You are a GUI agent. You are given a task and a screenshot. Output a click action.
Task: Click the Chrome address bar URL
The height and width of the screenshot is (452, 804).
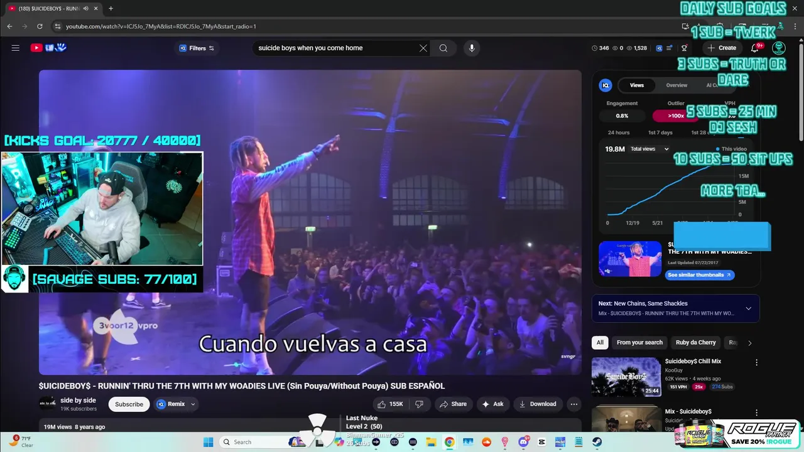pos(161,26)
